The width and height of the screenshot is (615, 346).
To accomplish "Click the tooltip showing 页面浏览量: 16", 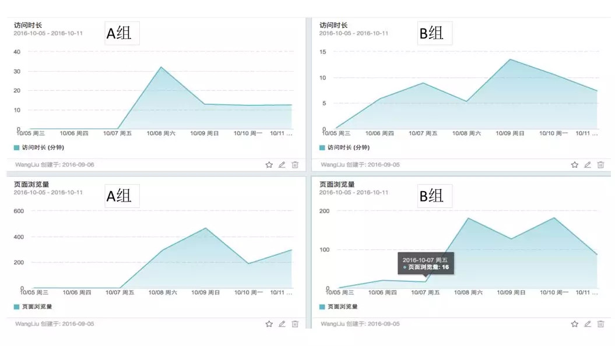I will (426, 263).
